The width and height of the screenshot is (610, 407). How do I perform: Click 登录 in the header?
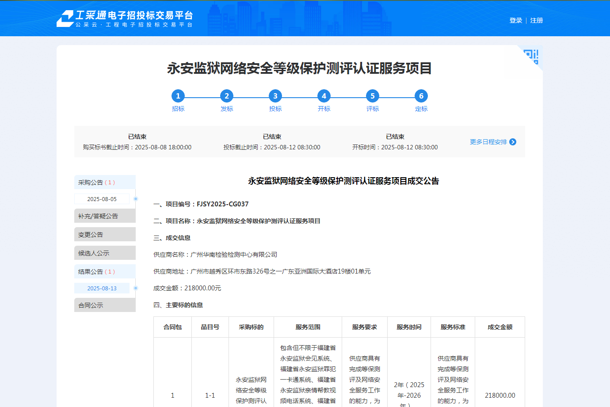click(x=515, y=20)
